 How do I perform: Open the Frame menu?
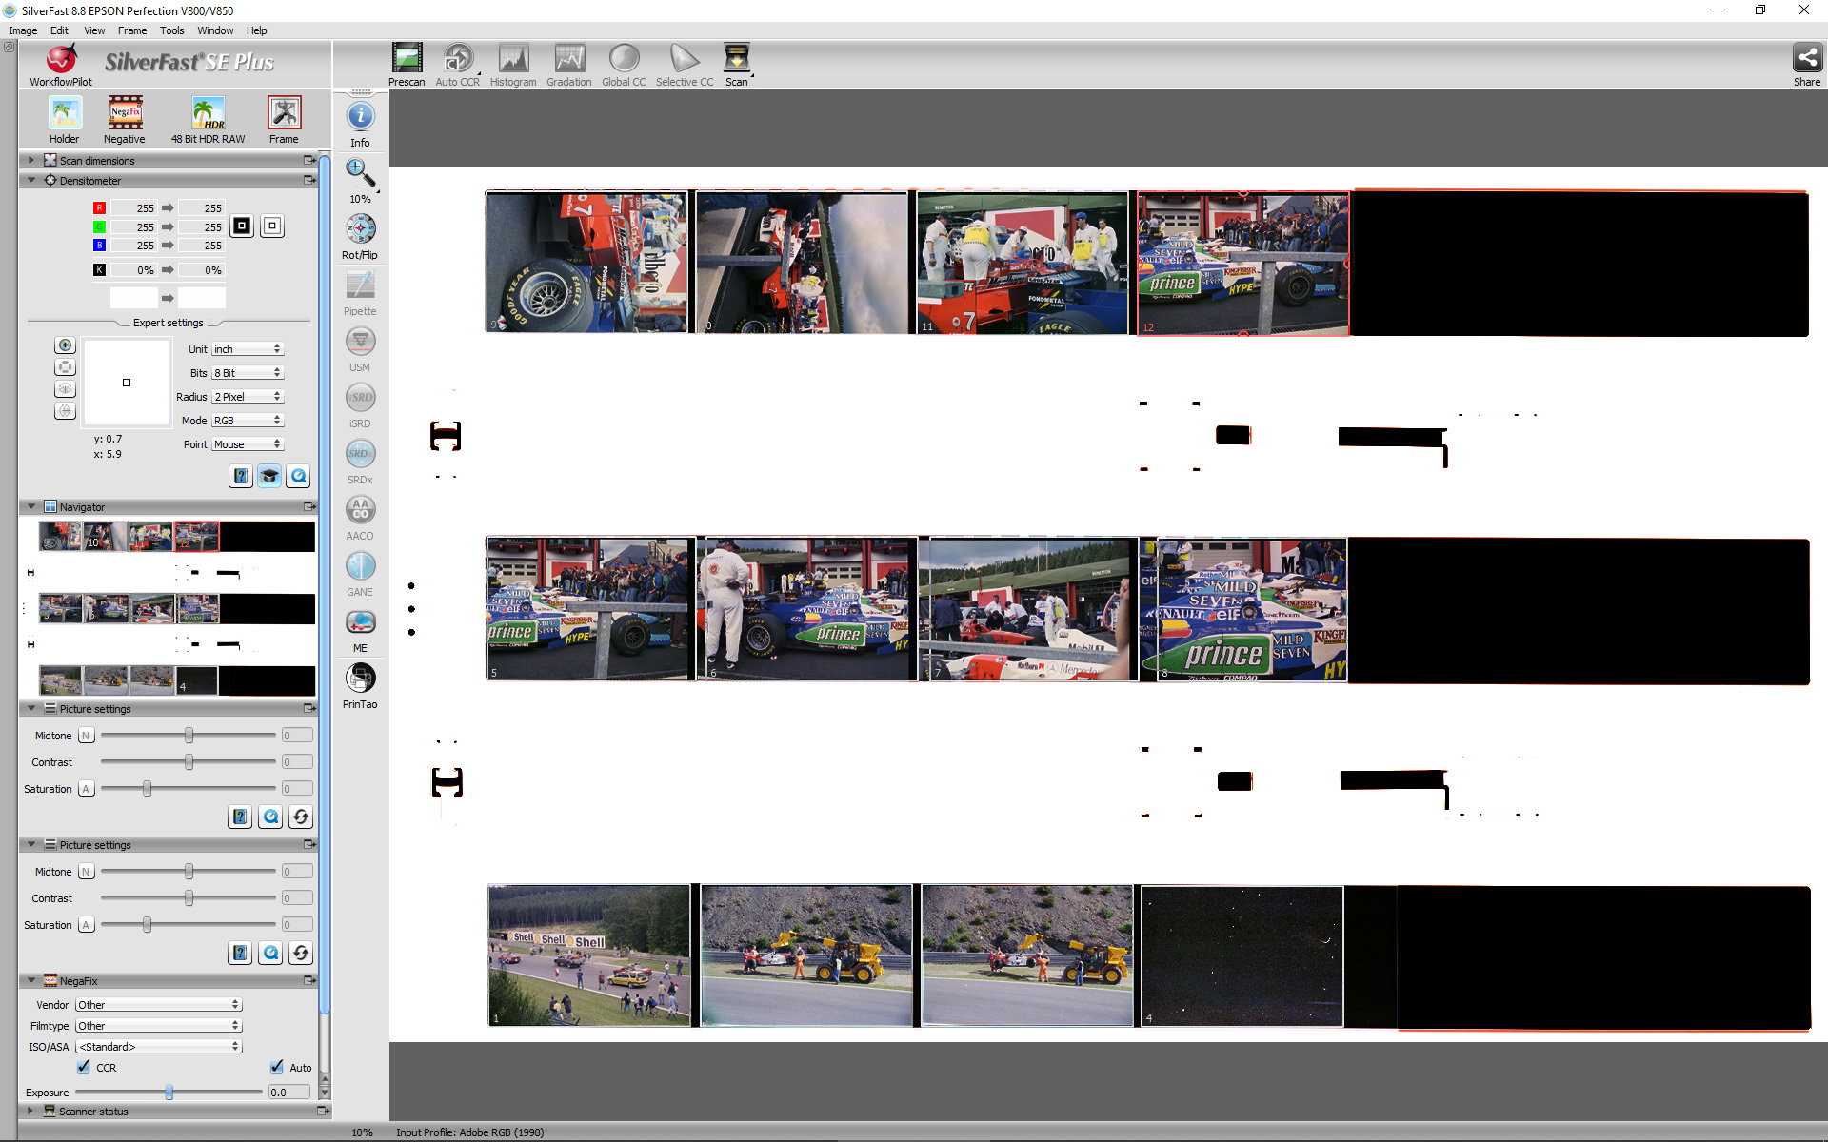[x=131, y=30]
